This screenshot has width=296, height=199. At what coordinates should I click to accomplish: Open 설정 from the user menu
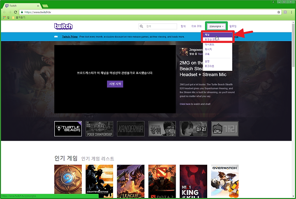[x=207, y=61]
